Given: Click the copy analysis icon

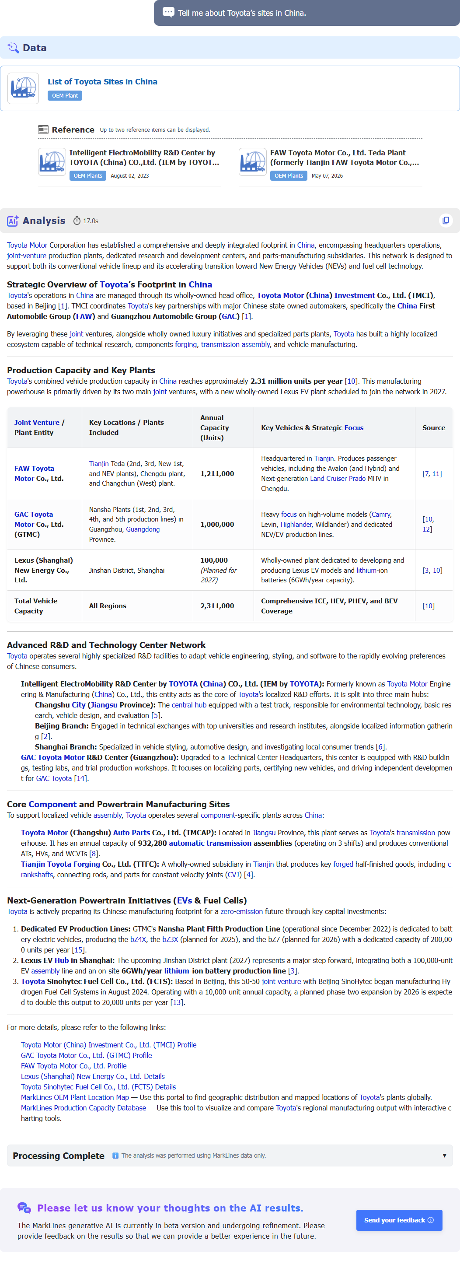Looking at the screenshot, I should click(445, 221).
